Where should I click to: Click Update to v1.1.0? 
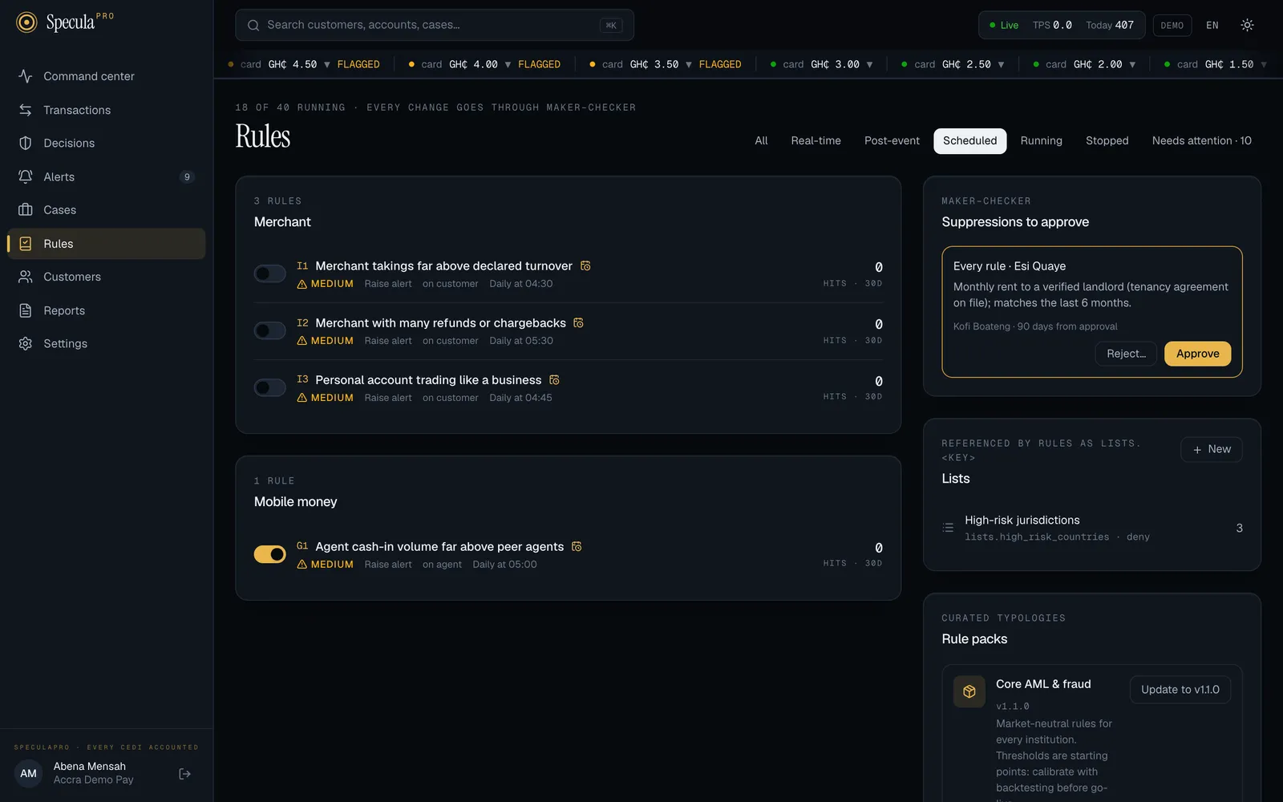point(1180,690)
